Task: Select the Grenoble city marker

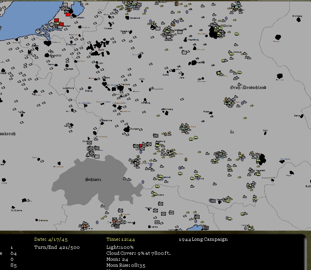Action: pos(36,220)
